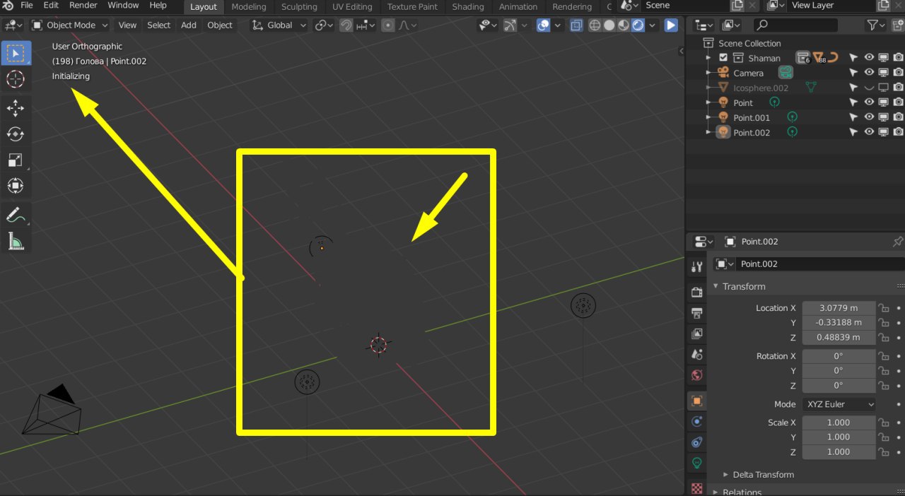Select the Scale tool
This screenshot has height=496, width=905.
pyautogui.click(x=16, y=160)
